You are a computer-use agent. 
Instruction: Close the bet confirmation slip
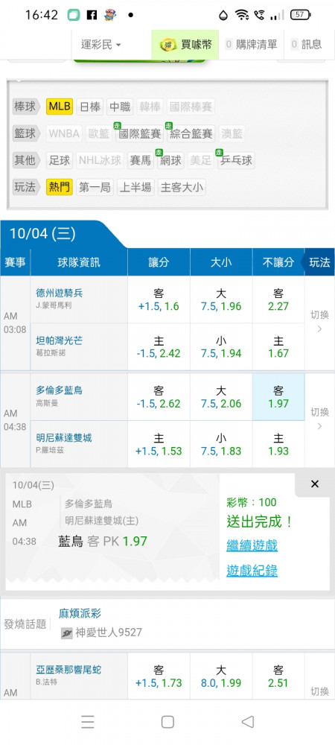(x=315, y=484)
